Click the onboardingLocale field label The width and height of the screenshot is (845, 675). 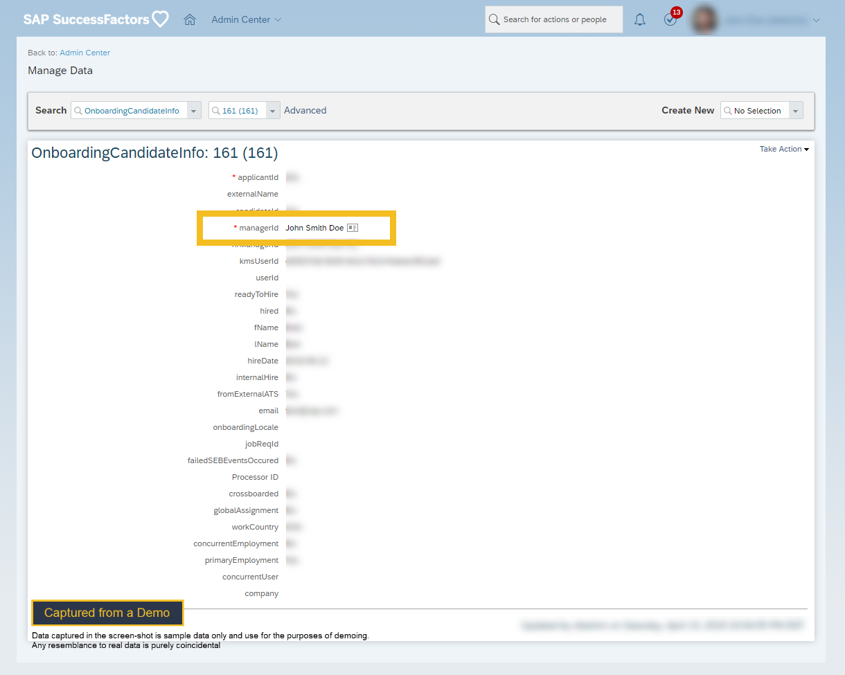(246, 427)
